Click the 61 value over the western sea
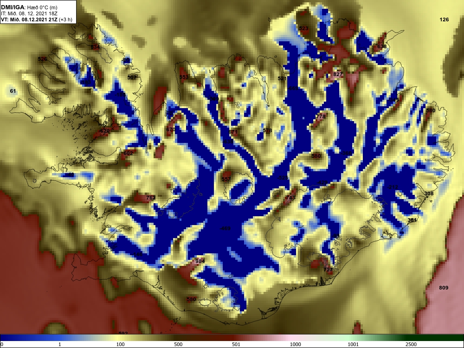Viewport: 464px width, 348px height. coord(13,91)
